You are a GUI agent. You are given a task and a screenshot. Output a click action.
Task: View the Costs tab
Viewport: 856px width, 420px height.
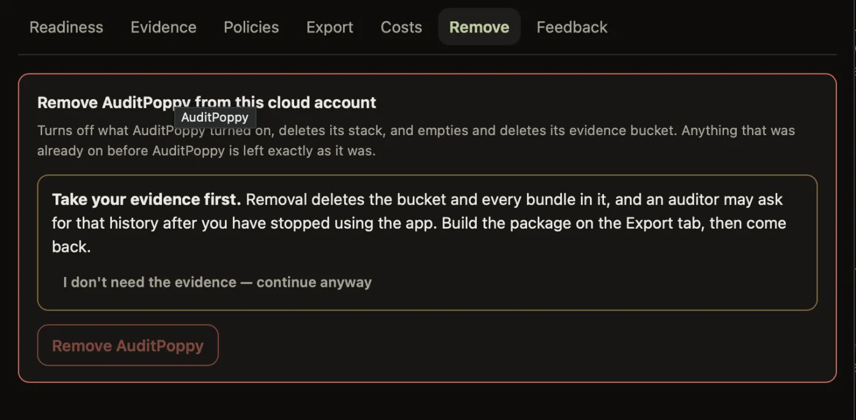click(x=401, y=27)
